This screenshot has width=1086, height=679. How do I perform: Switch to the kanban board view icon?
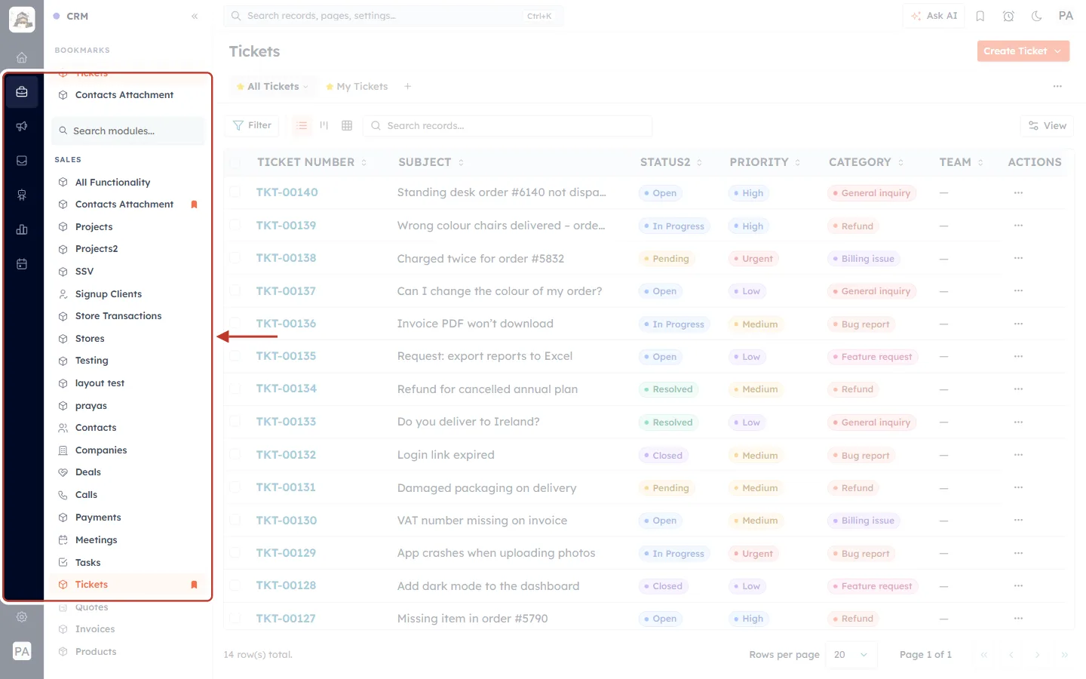[x=324, y=125]
